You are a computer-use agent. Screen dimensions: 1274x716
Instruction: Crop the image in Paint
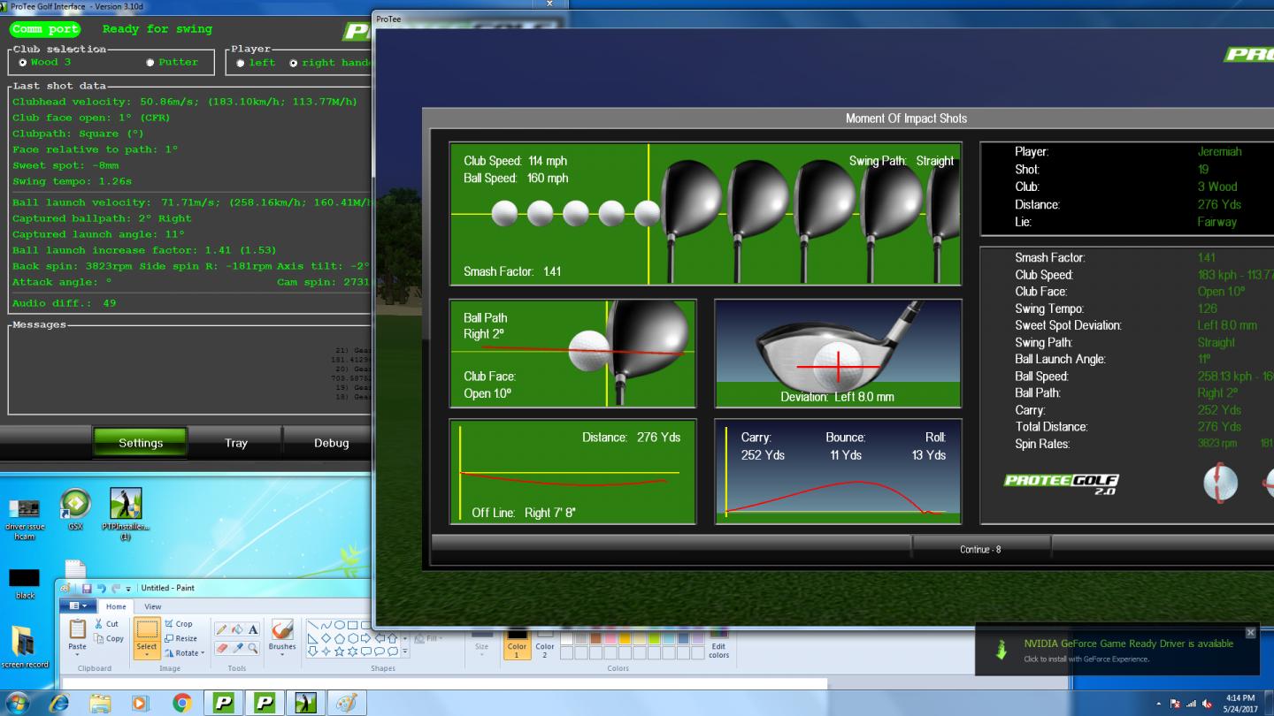[x=180, y=623]
